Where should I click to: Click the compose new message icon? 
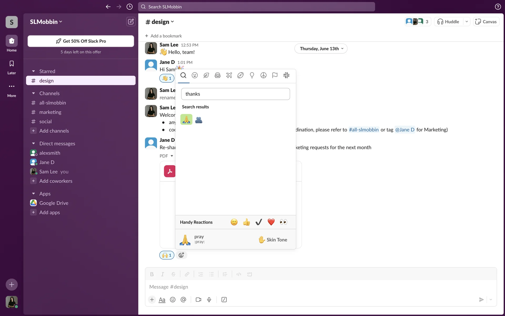click(131, 22)
